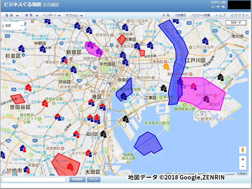Click the blue house marker near 荻窪
This screenshot has height=189, width=252.
[21, 48]
